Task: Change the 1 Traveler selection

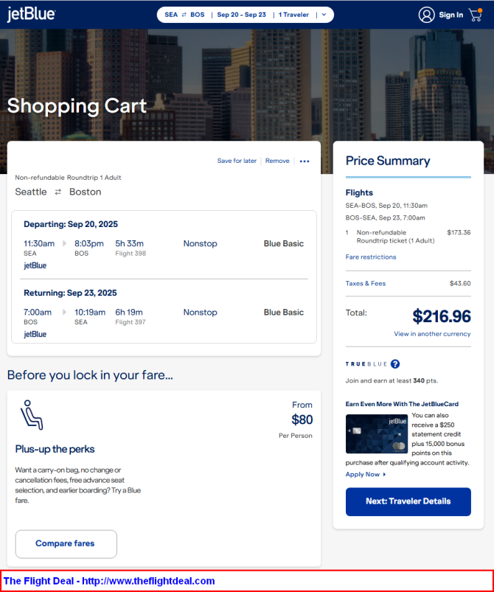Action: pyautogui.click(x=293, y=15)
